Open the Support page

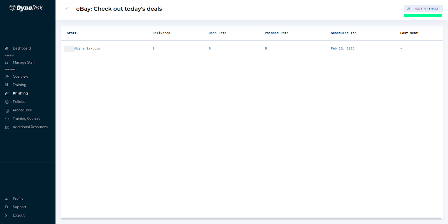point(20,207)
